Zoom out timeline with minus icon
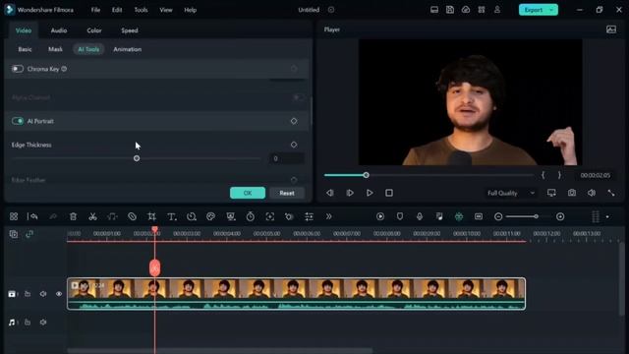The height and width of the screenshot is (354, 629). pyautogui.click(x=498, y=216)
